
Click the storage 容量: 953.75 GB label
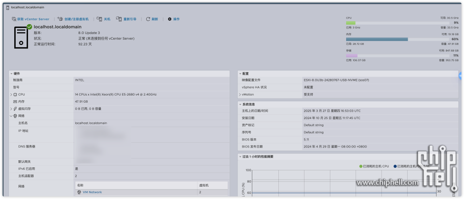point(449,60)
